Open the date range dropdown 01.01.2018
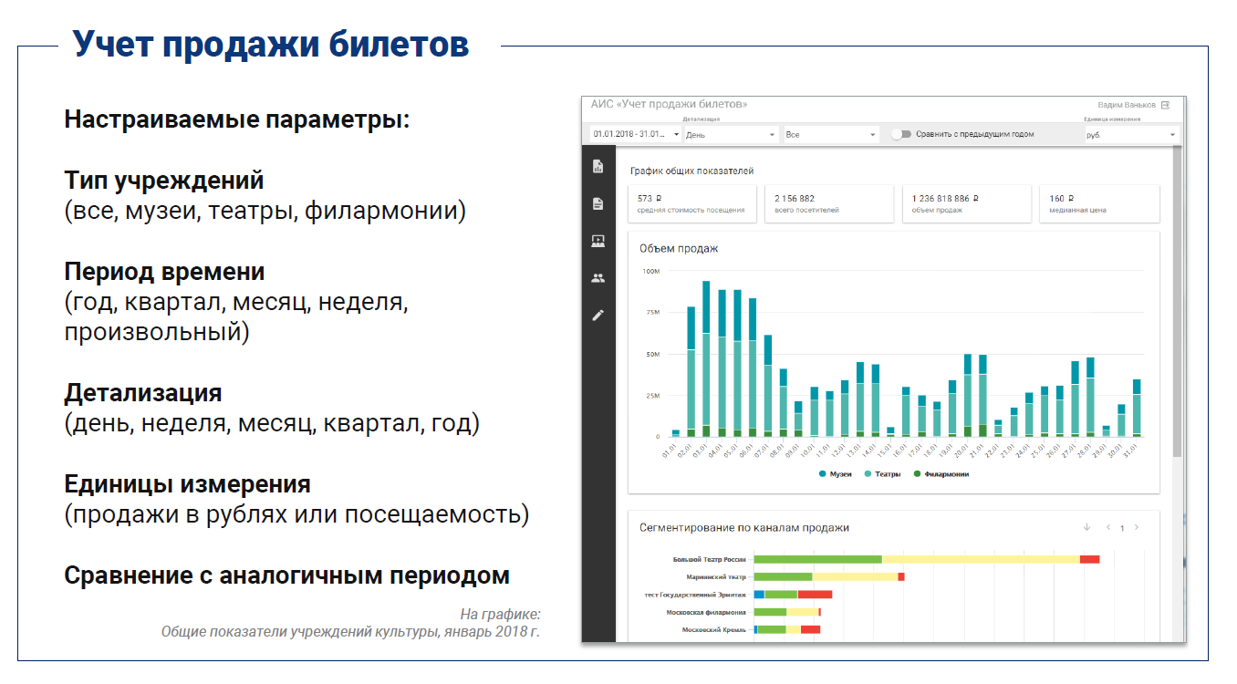The width and height of the screenshot is (1237, 684). click(636, 134)
